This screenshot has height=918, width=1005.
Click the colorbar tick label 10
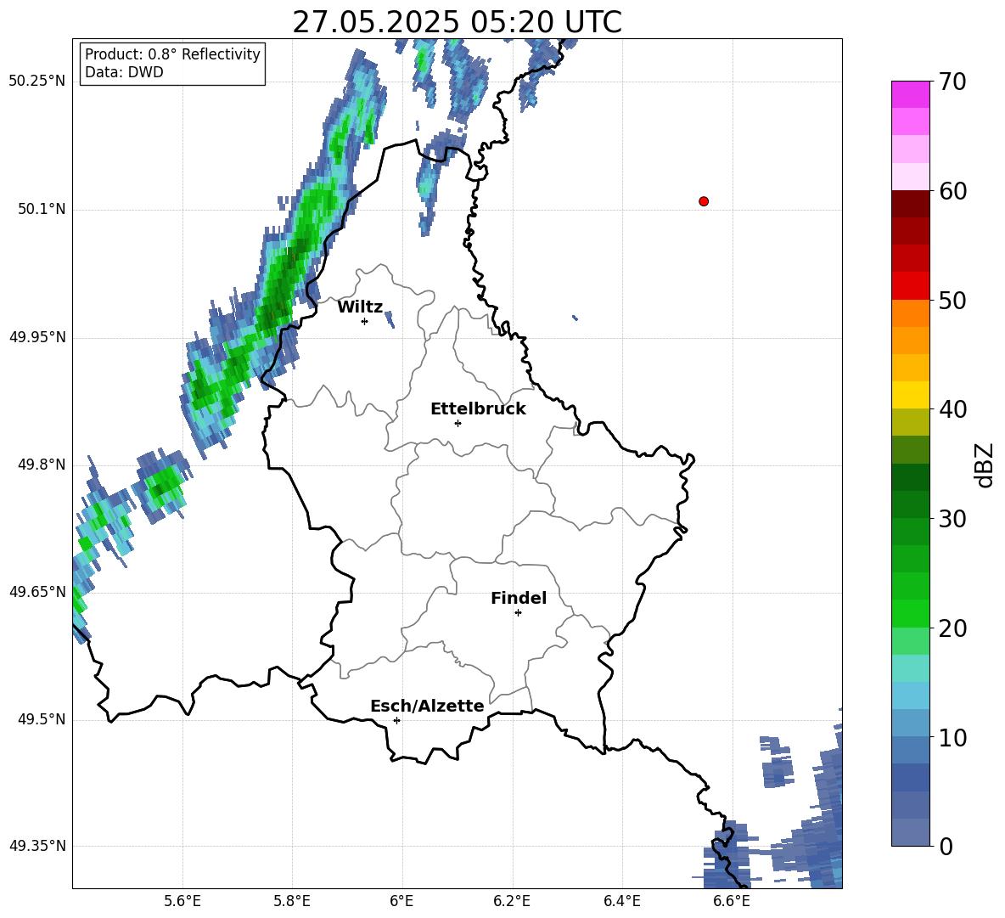(x=952, y=738)
